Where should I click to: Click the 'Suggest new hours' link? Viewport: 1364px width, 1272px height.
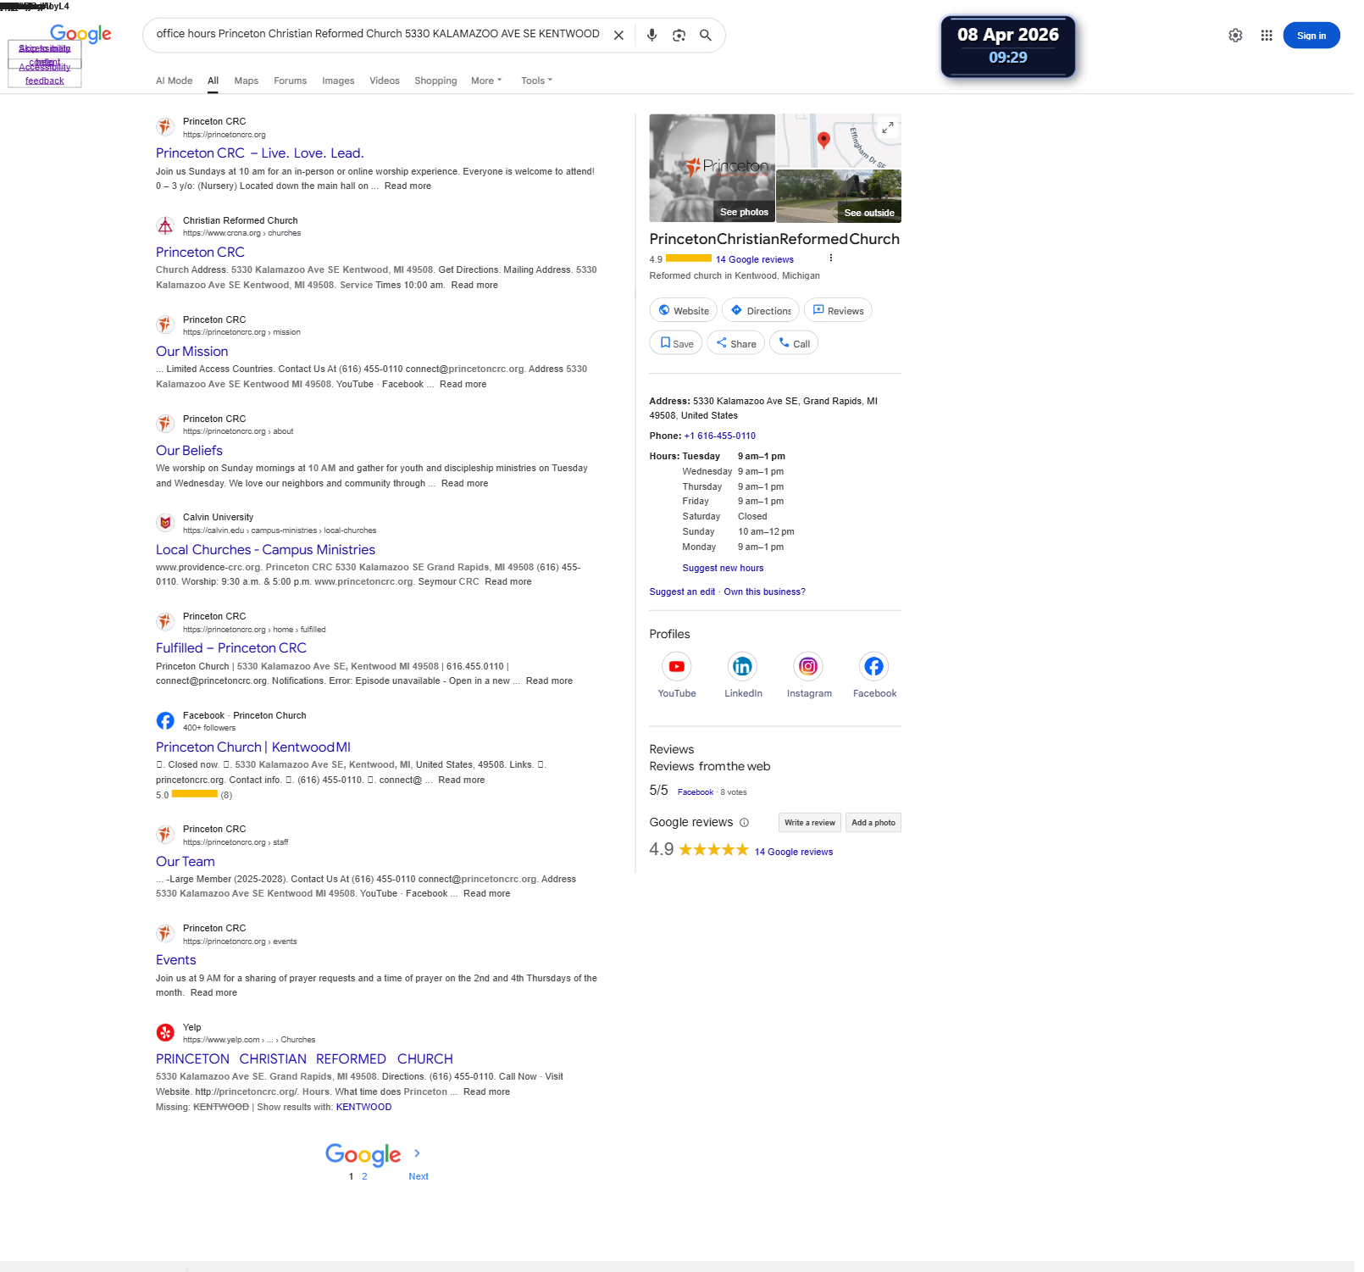coord(723,569)
